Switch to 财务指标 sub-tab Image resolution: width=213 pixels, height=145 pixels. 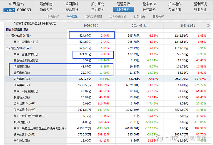(72, 17)
